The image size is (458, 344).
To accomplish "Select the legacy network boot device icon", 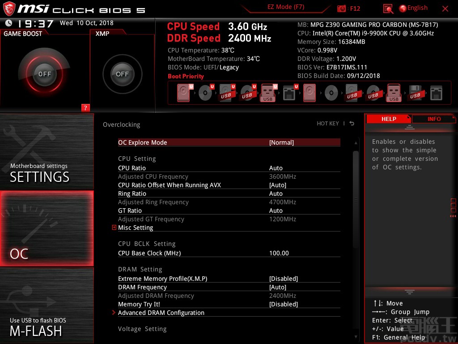I will 436,93.
